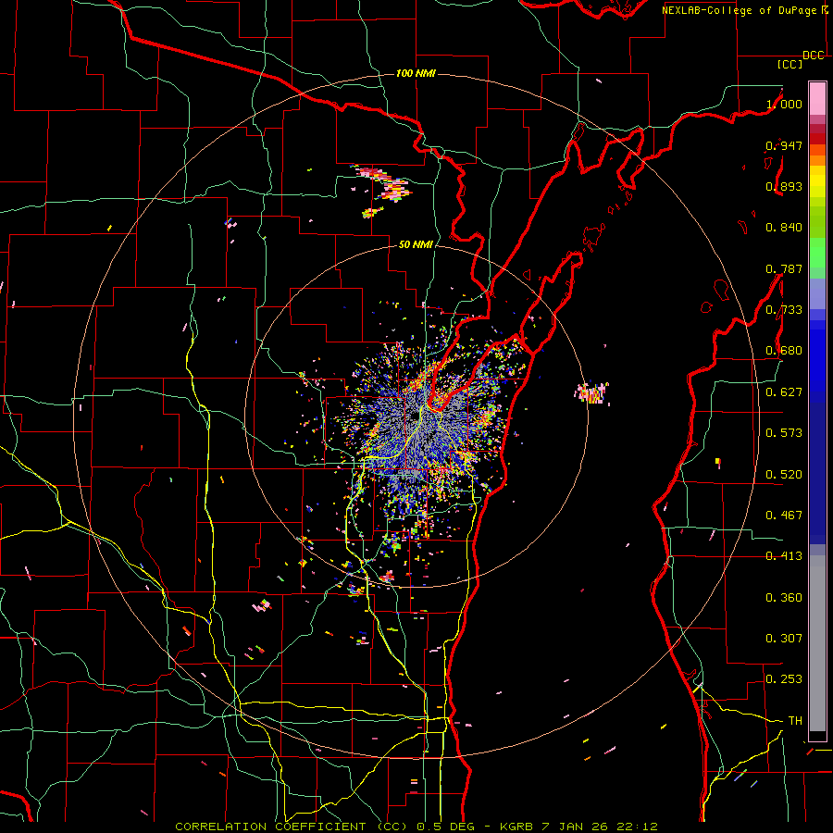The height and width of the screenshot is (833, 833).
Task: Select the 0.947 scale value
Action: [x=784, y=145]
